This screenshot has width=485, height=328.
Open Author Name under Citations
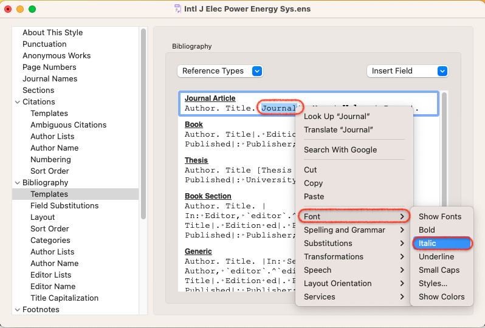pyautogui.click(x=55, y=148)
